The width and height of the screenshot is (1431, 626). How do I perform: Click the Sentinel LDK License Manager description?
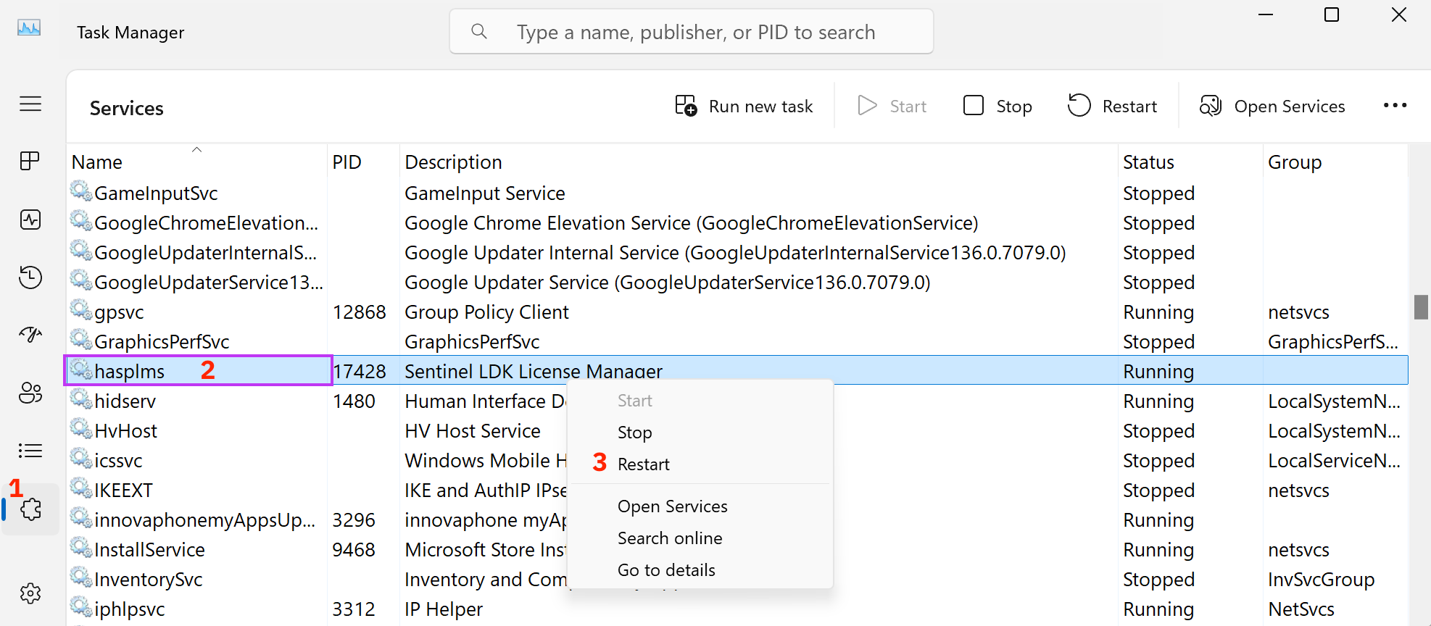click(x=533, y=372)
